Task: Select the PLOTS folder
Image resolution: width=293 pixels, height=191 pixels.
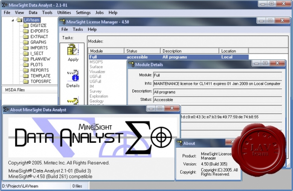Action: coord(37,64)
